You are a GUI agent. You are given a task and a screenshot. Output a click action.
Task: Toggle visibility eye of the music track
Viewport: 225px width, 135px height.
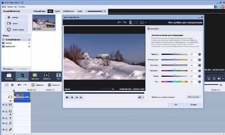[3, 123]
